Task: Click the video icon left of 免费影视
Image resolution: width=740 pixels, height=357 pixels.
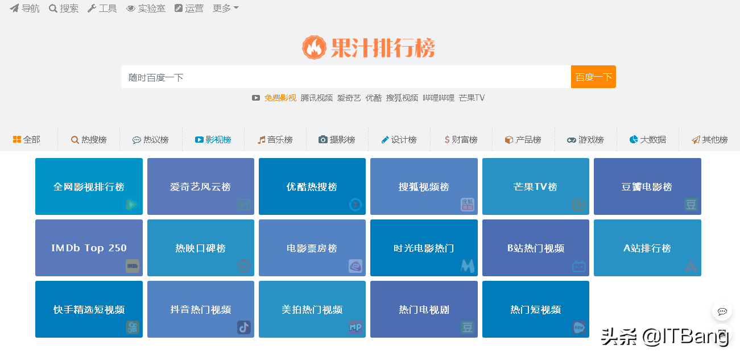Action: (256, 98)
